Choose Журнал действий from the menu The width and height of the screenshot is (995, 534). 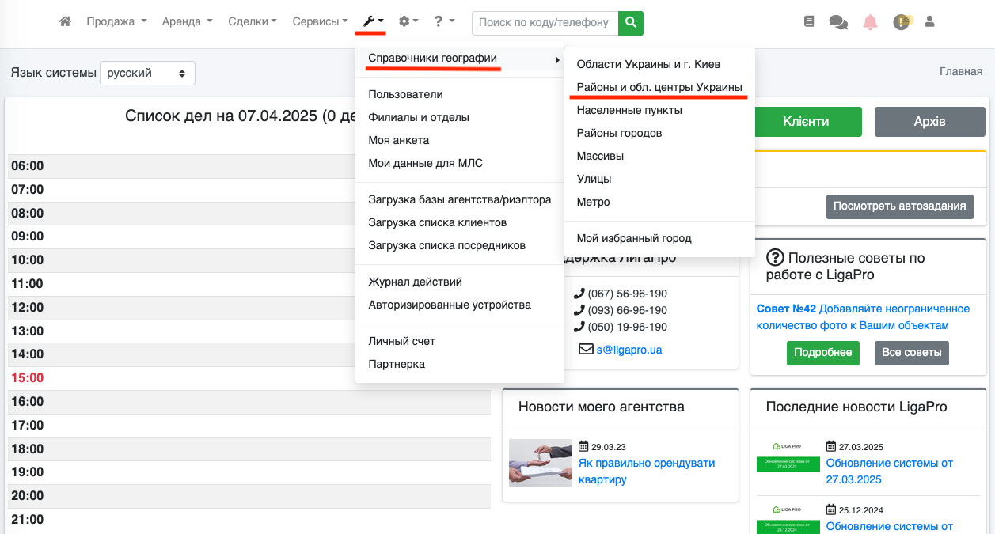coord(415,282)
